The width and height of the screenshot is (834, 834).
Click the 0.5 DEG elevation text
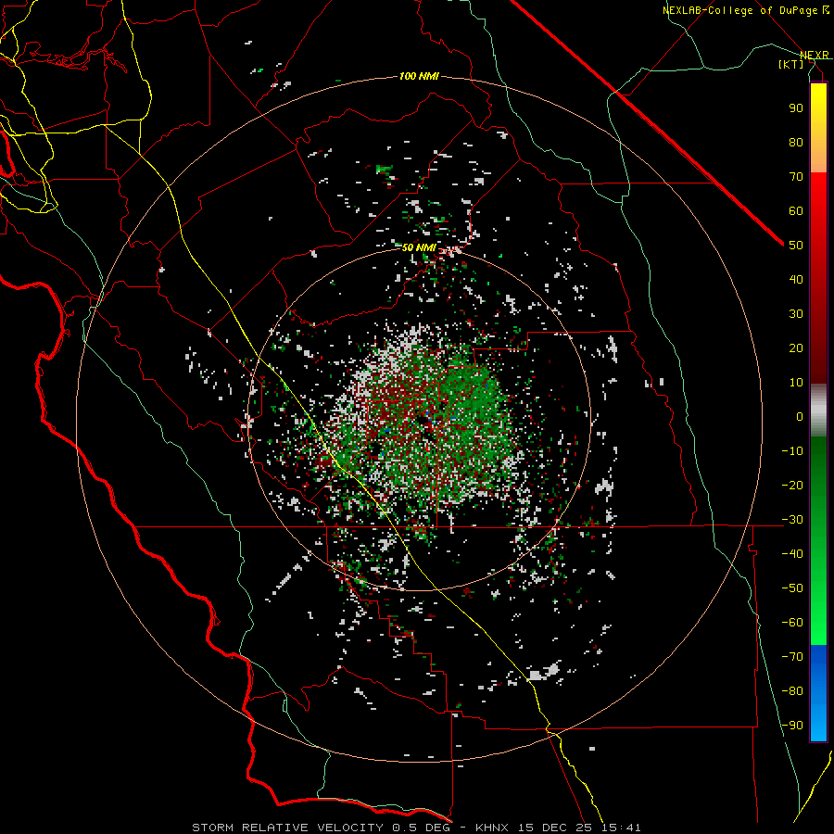(422, 828)
